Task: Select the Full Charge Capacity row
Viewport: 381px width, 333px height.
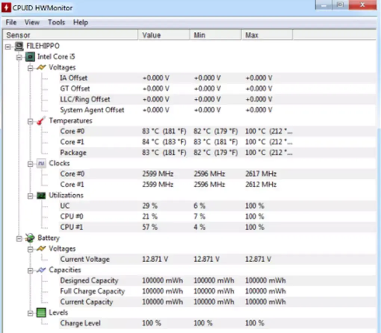Action: [x=217, y=292]
